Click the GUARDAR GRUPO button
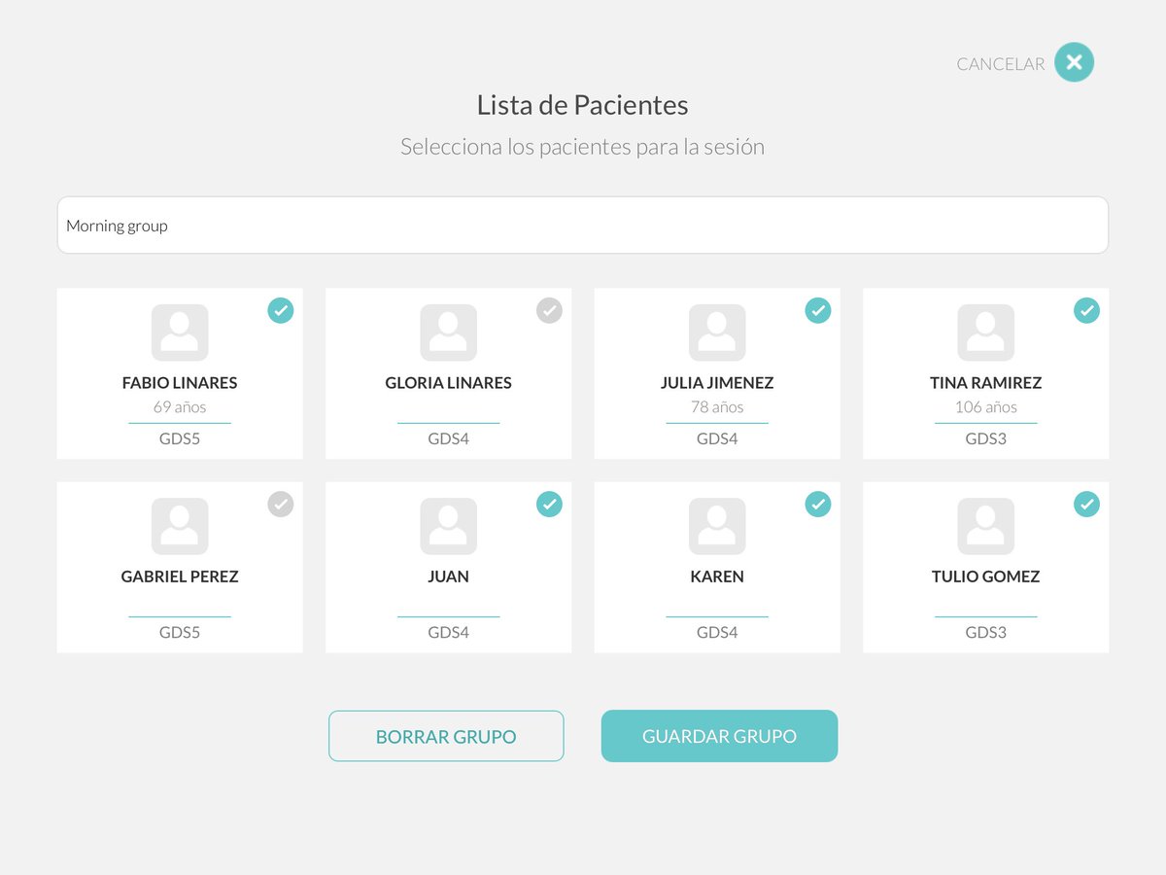Screen dimensions: 1166x875 pos(719,736)
